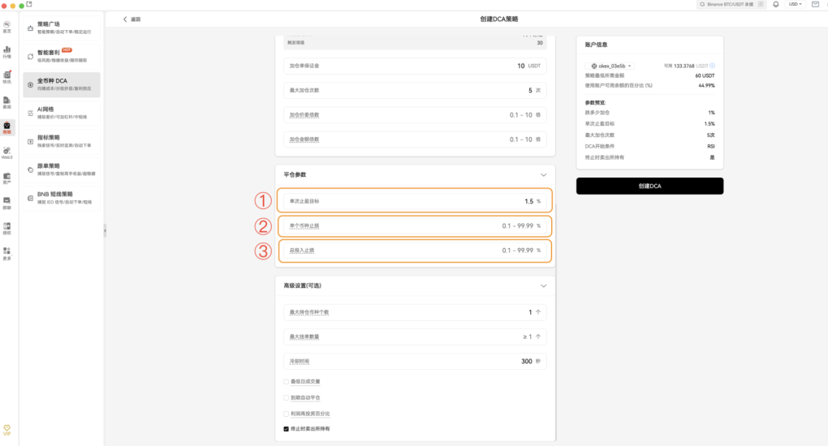Image resolution: width=828 pixels, height=446 pixels.
Task: Click the 首页 home sidebar icon
Action: click(6, 26)
